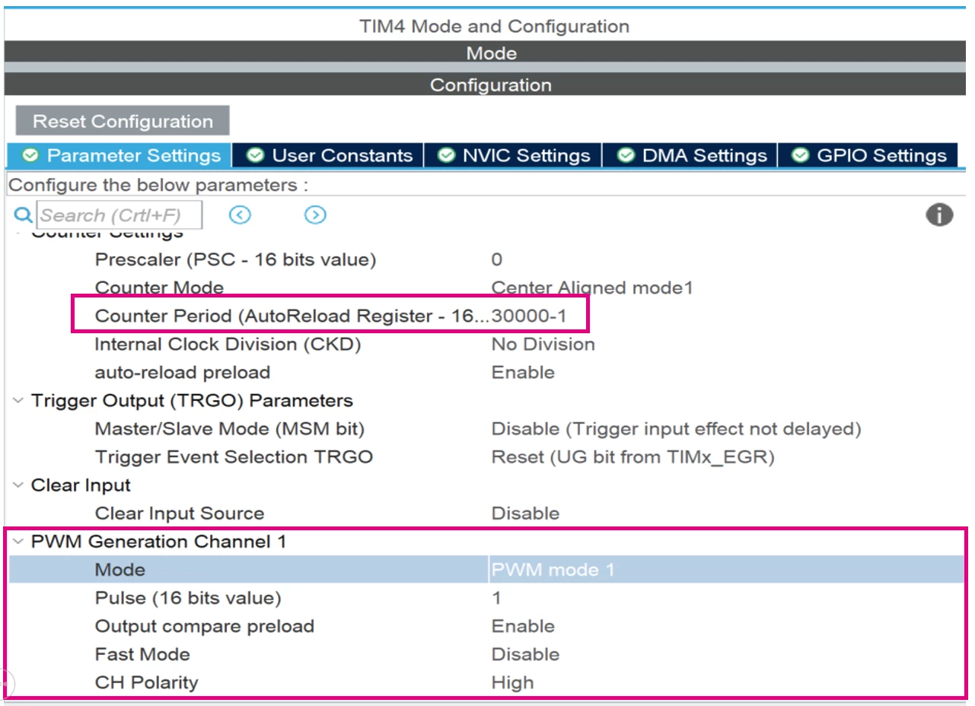This screenshot has height=706, width=975.
Task: Select the Prescaler value 0
Action: coord(497,259)
